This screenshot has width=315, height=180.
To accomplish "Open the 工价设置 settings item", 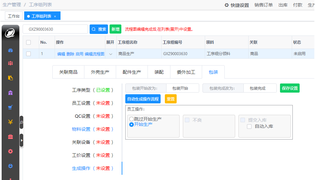I will click(93, 155).
